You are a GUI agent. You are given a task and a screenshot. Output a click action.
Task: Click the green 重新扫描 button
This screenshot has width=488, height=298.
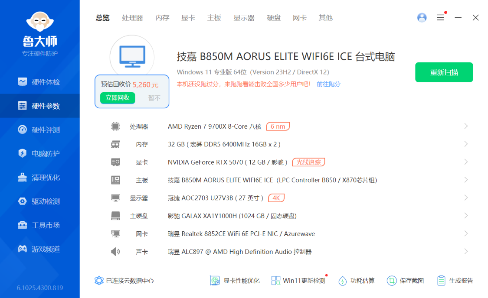pyautogui.click(x=444, y=72)
